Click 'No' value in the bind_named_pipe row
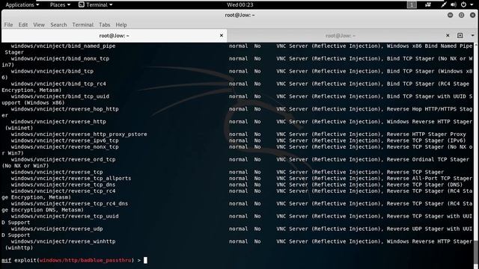 (x=257, y=46)
